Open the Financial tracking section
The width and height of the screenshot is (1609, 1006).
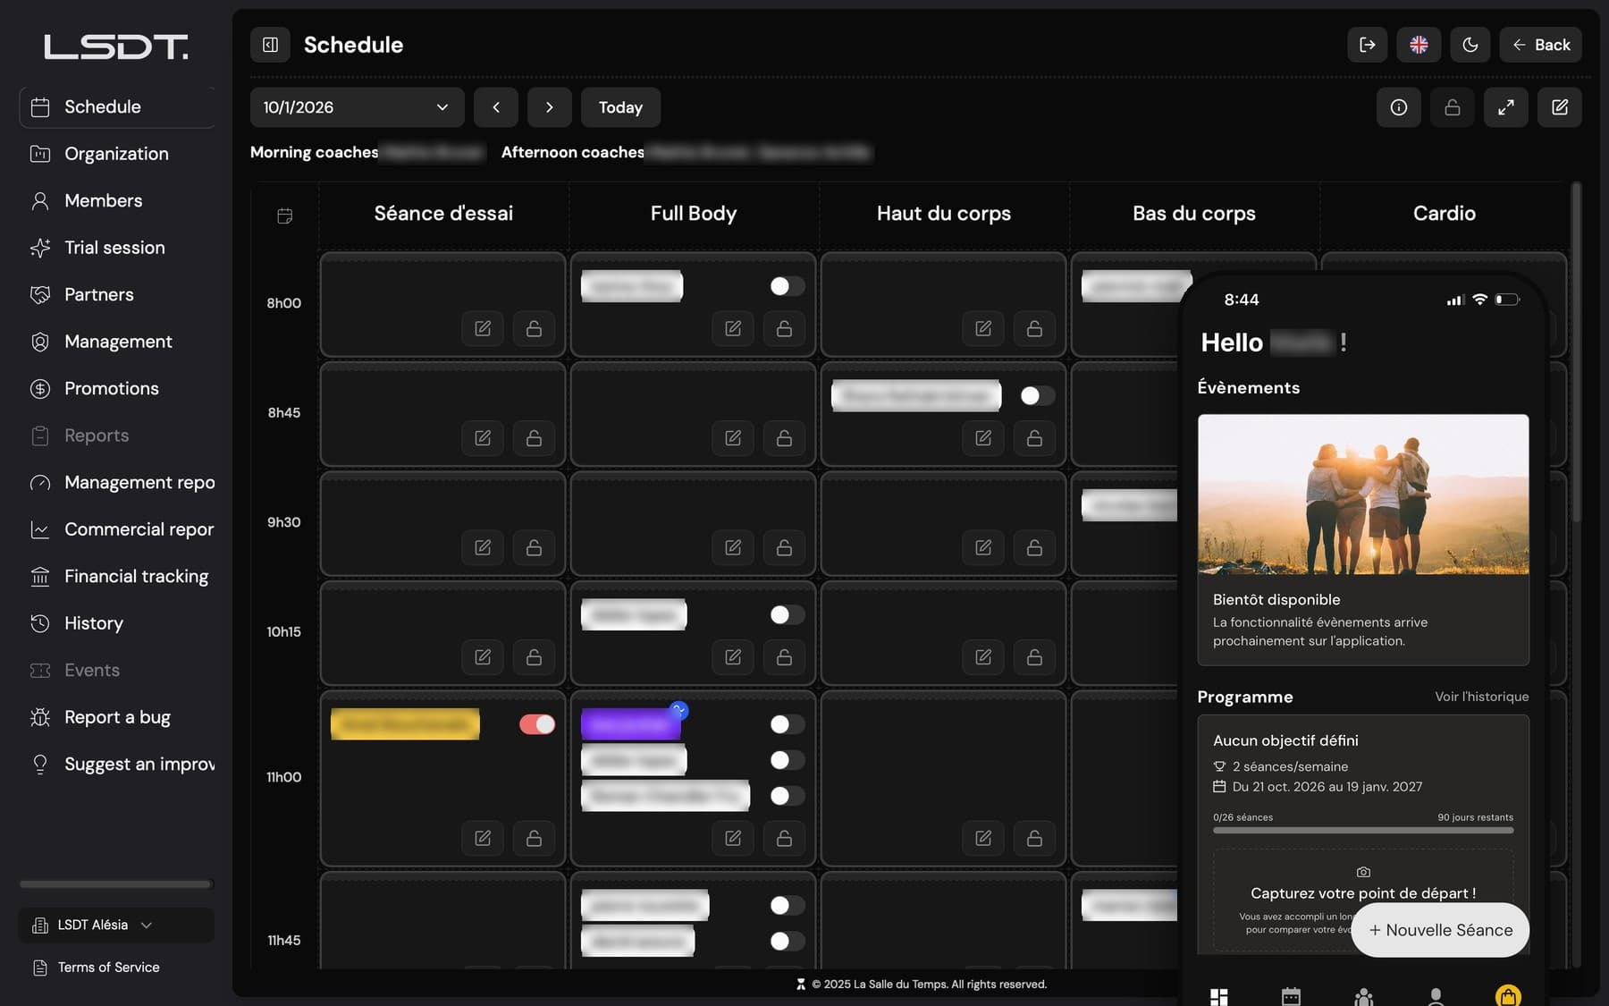tap(116, 576)
